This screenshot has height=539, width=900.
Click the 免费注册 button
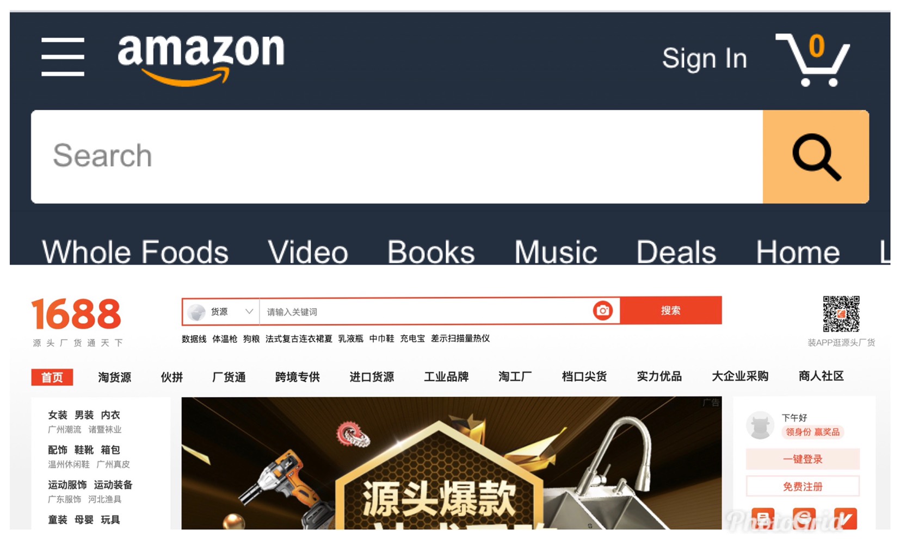pyautogui.click(x=803, y=486)
